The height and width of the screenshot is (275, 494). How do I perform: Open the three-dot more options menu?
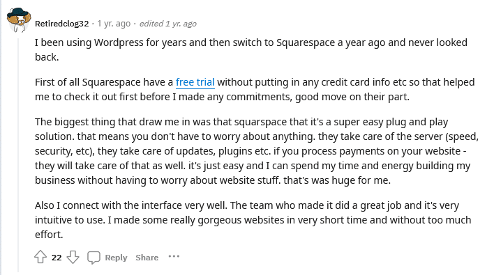click(174, 256)
